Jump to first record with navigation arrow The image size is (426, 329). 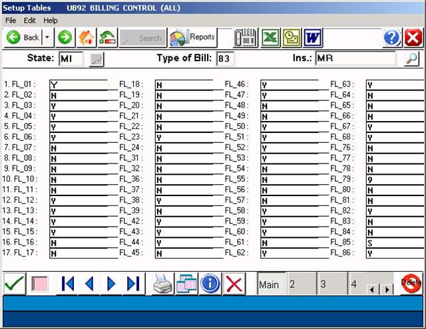[67, 284]
